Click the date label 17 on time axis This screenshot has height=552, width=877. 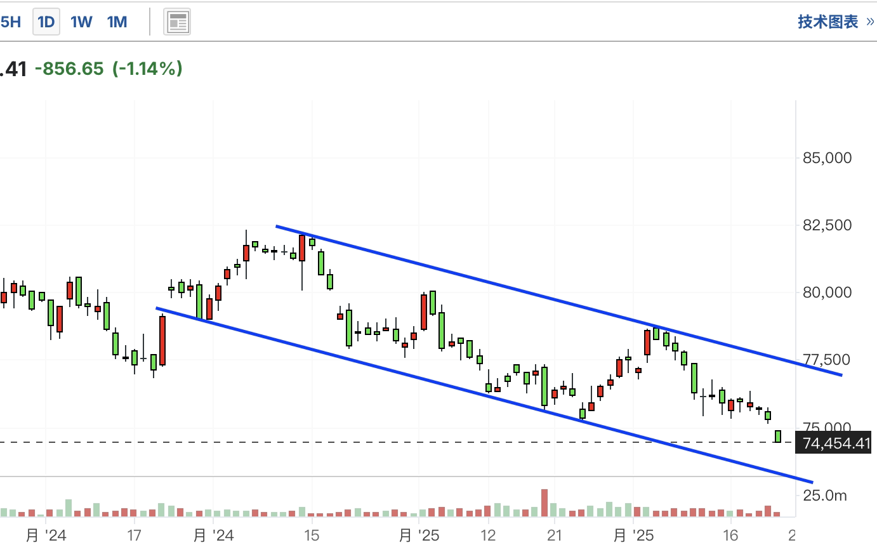[x=134, y=536]
